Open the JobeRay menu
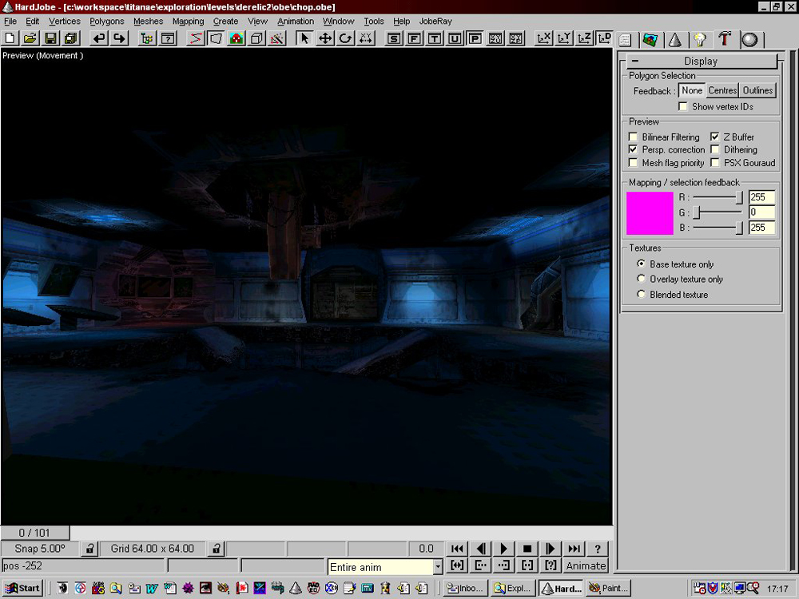Screen dimensions: 799x599 pos(435,22)
